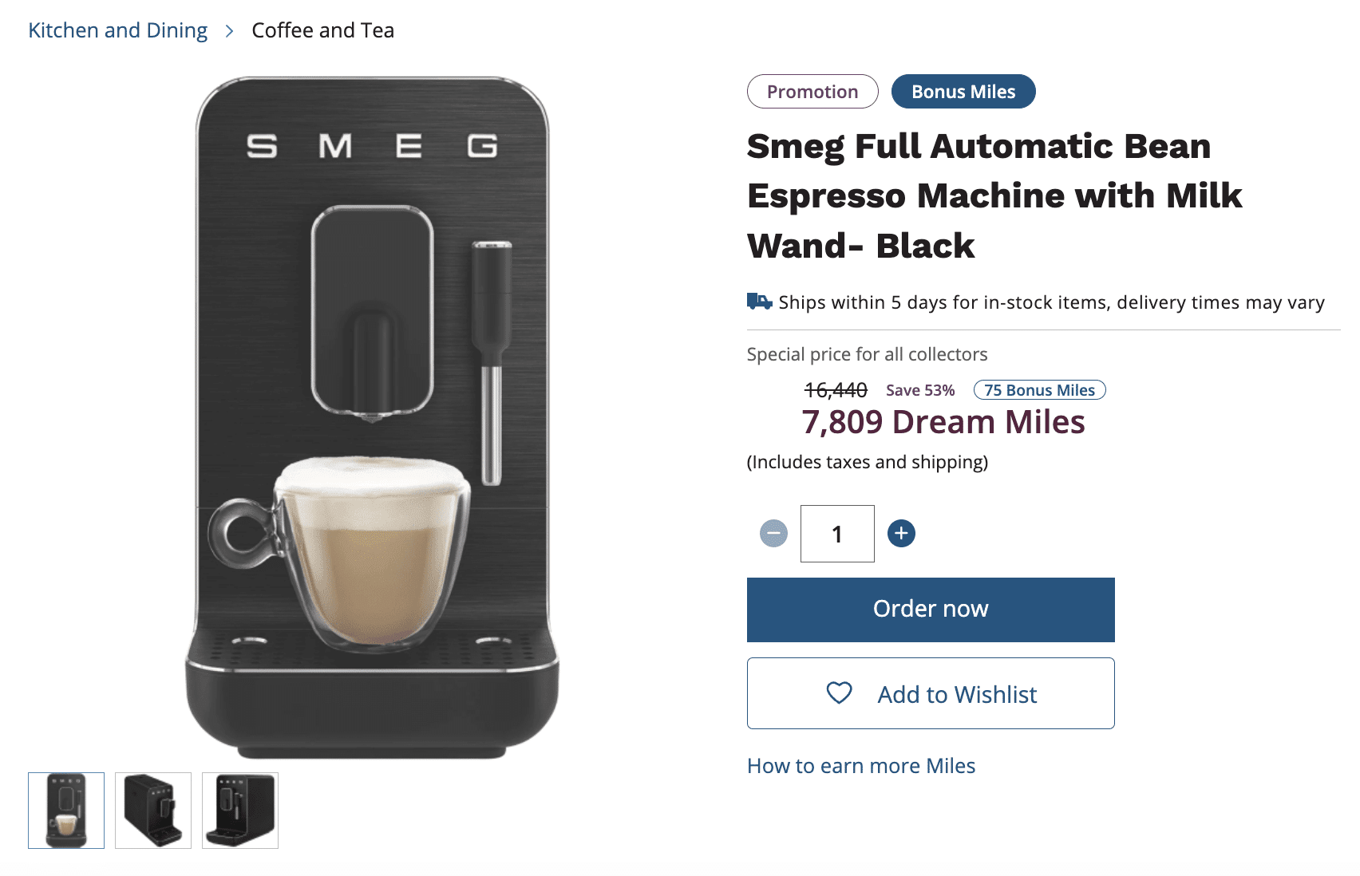The image size is (1360, 876).
Task: Add the espresso machine to Wishlist
Action: 931,693
